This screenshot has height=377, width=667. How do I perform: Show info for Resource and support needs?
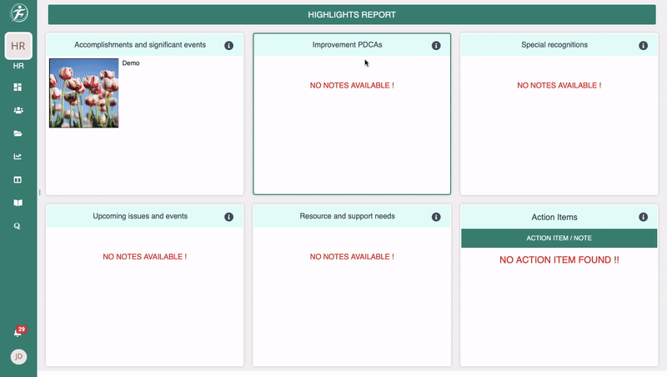[x=436, y=217]
